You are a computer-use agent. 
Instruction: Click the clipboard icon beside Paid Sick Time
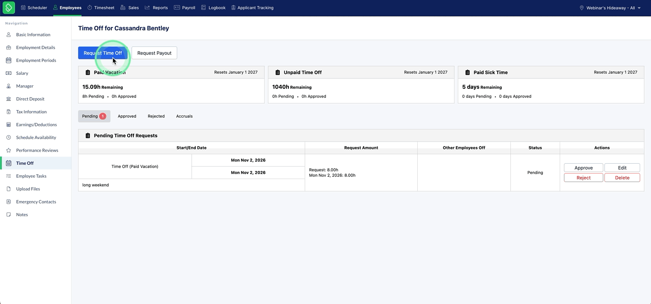(467, 72)
